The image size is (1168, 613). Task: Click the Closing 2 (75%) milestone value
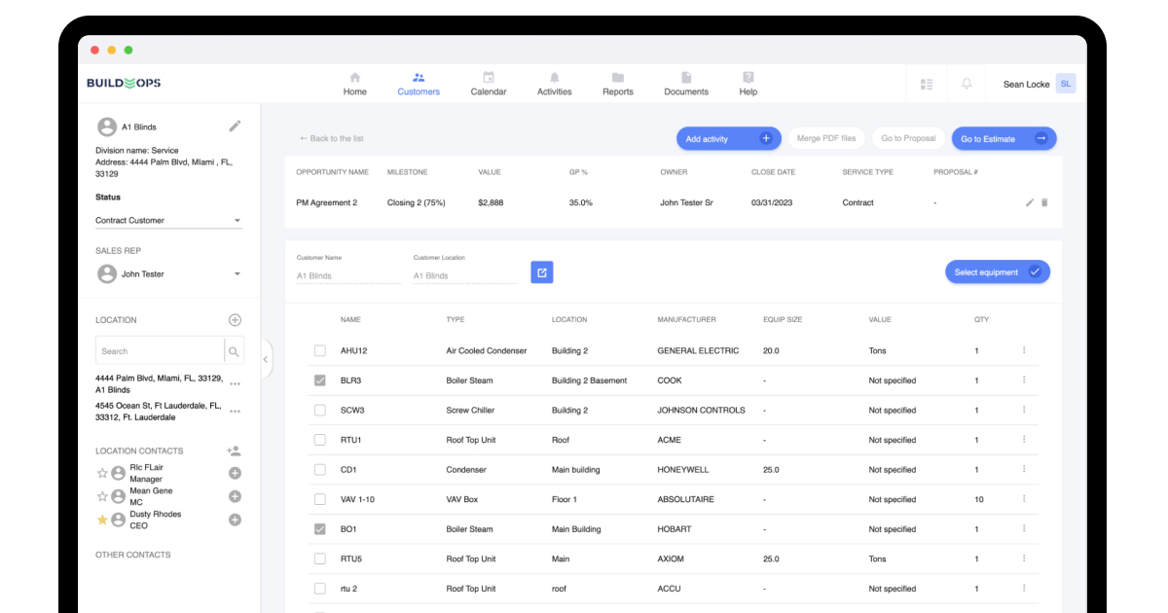tap(417, 202)
